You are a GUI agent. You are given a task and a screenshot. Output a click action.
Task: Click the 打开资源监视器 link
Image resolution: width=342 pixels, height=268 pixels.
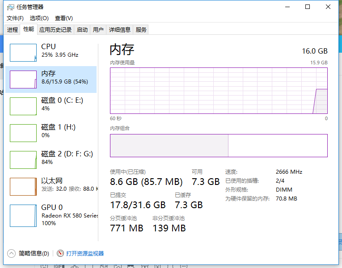[85, 253]
